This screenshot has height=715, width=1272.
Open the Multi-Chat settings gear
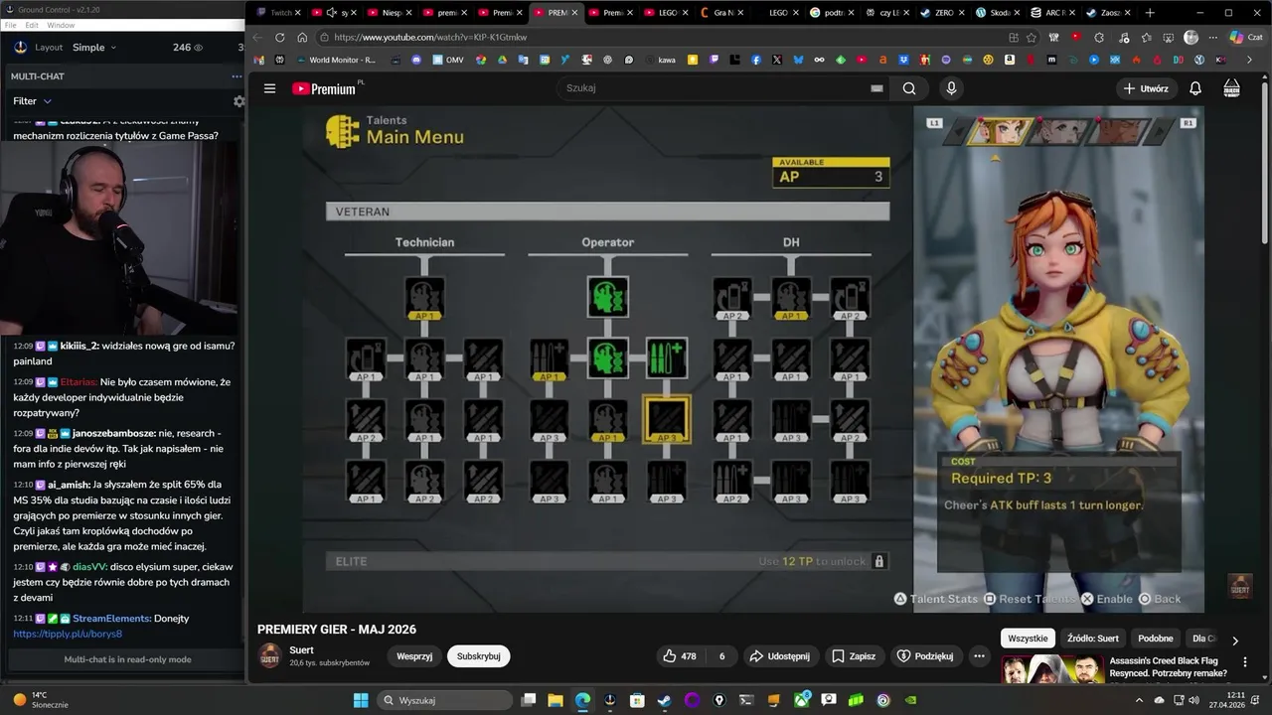coord(238,101)
